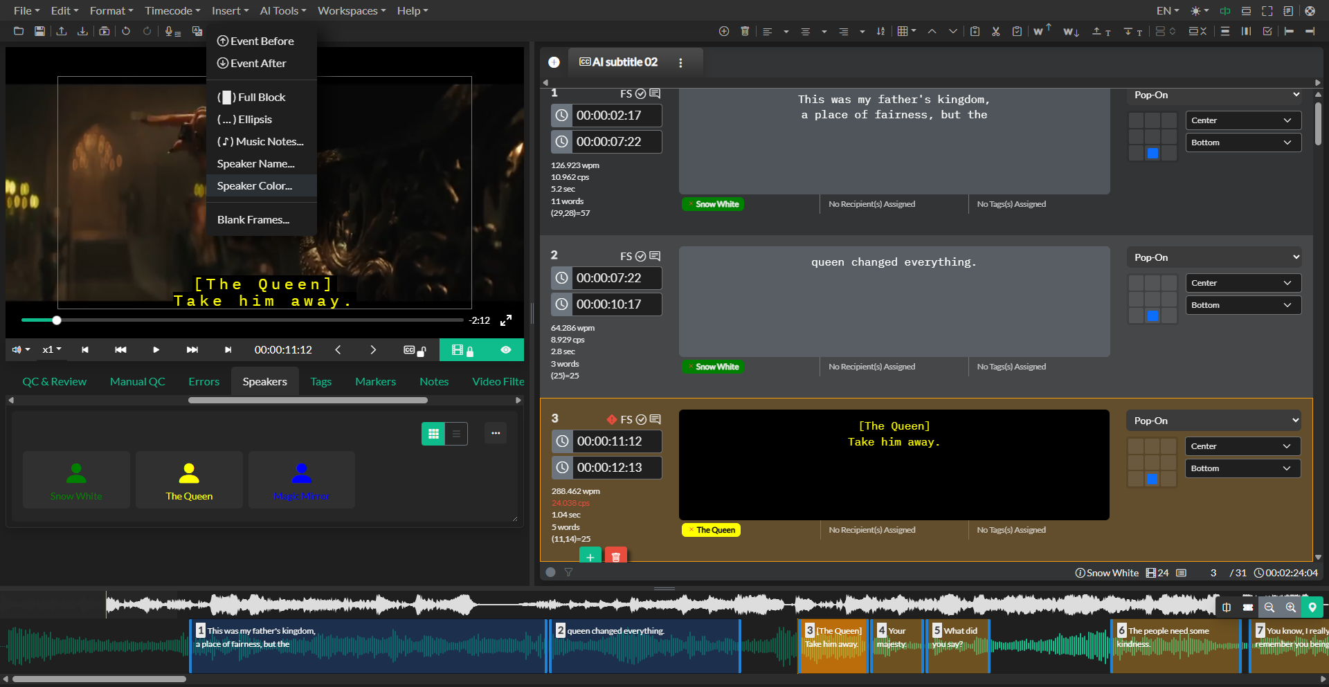Click the video playback progress slider
The width and height of the screenshot is (1329, 687).
pyautogui.click(x=242, y=320)
